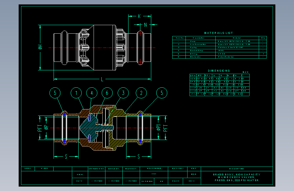Click the DIMENSIONS table title

[x=219, y=71]
